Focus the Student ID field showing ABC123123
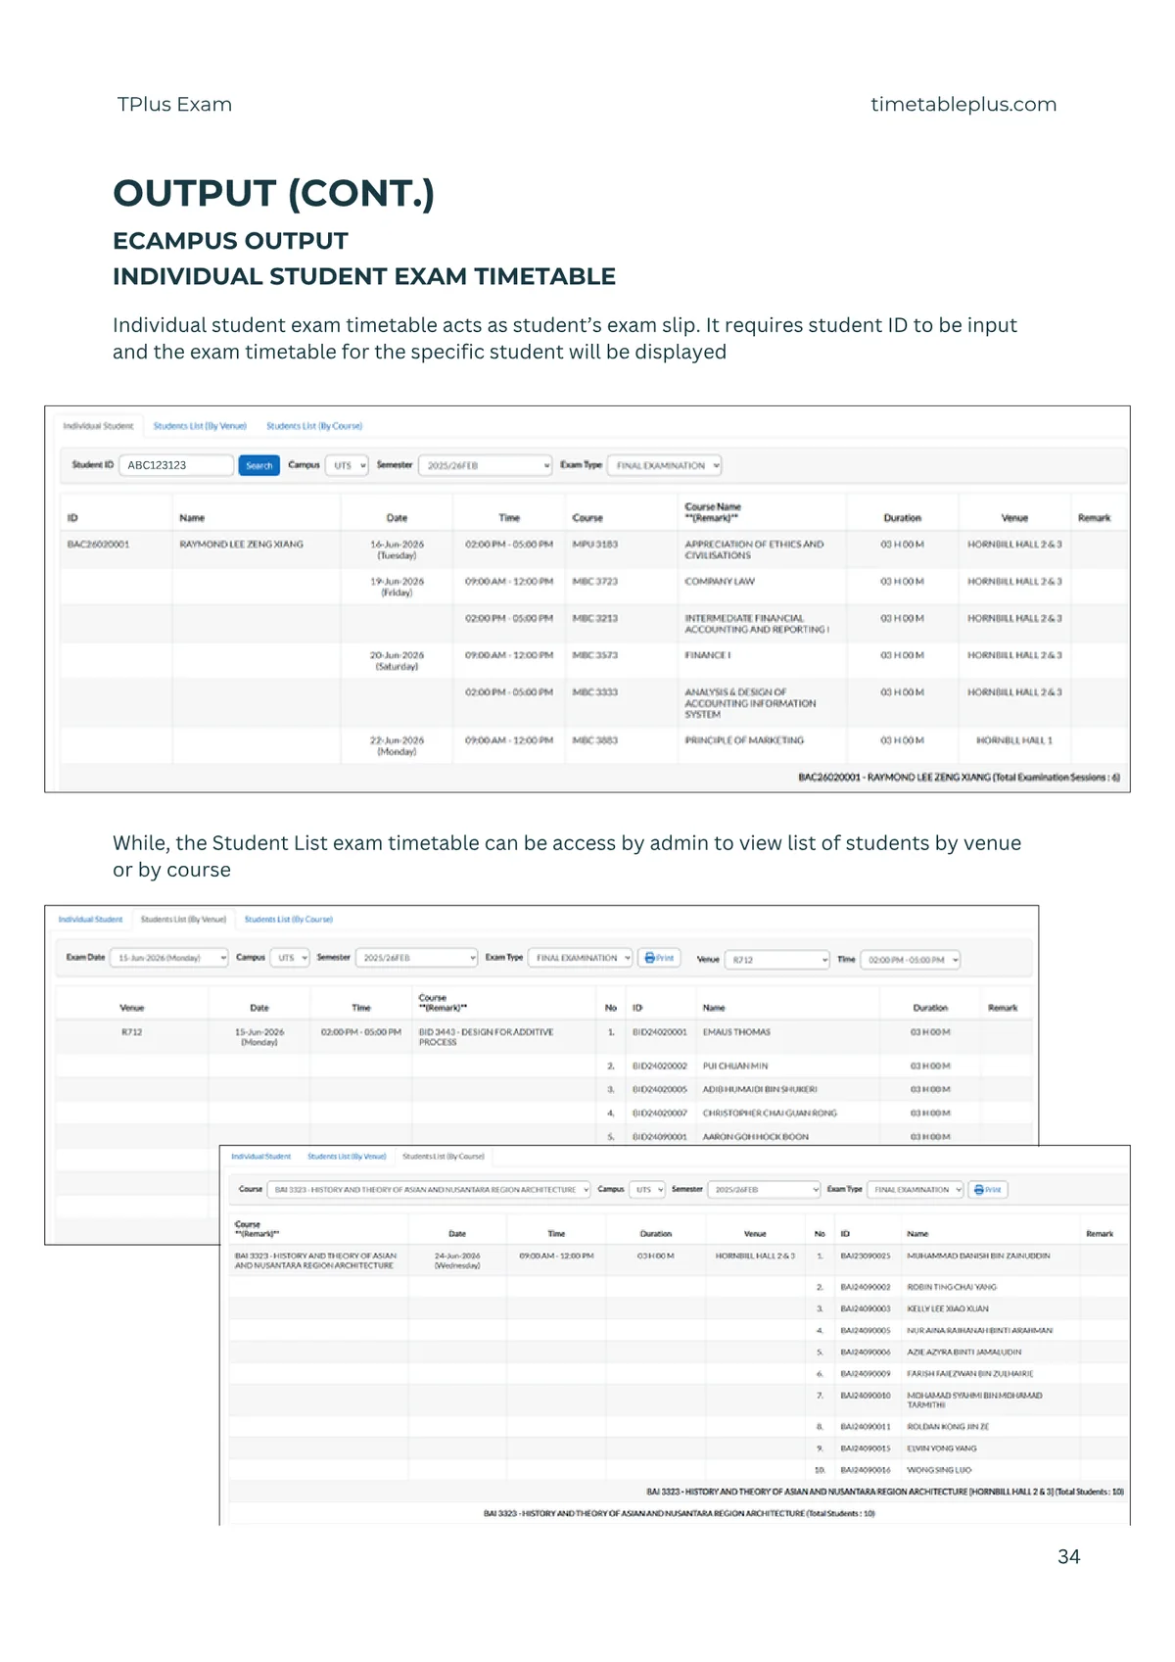 [176, 465]
